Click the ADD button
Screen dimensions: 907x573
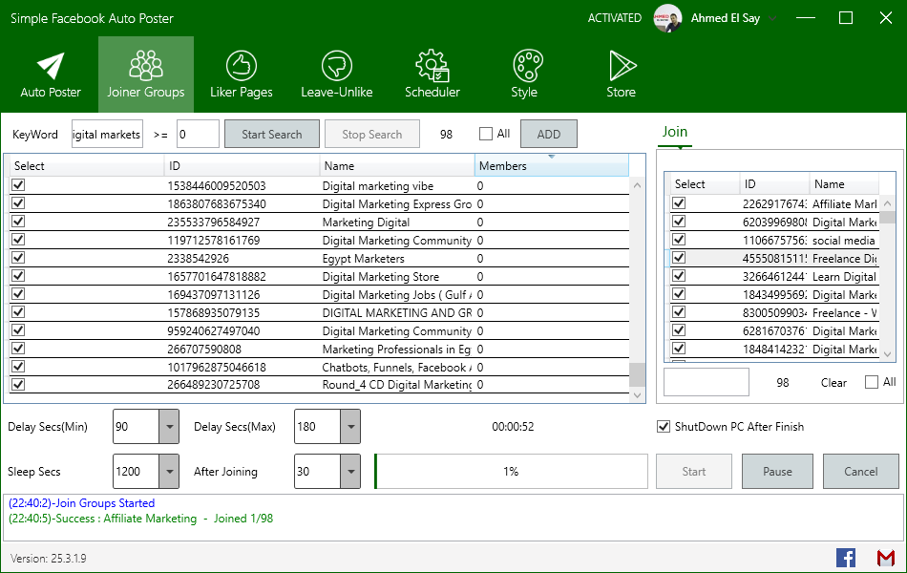(x=548, y=135)
